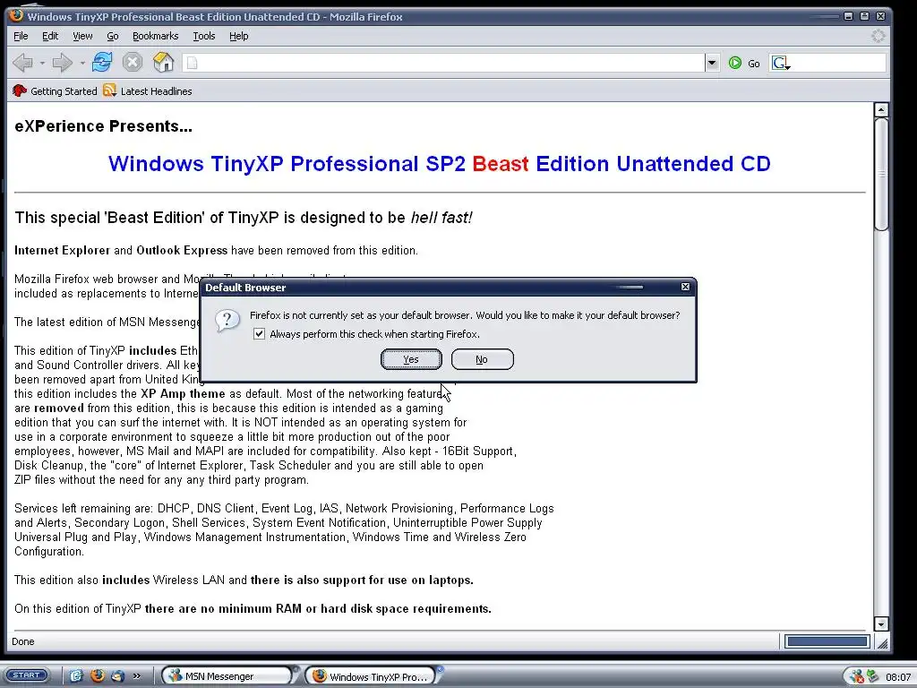Click the Stop loading icon
Screen dimensions: 917x688
pos(133,62)
